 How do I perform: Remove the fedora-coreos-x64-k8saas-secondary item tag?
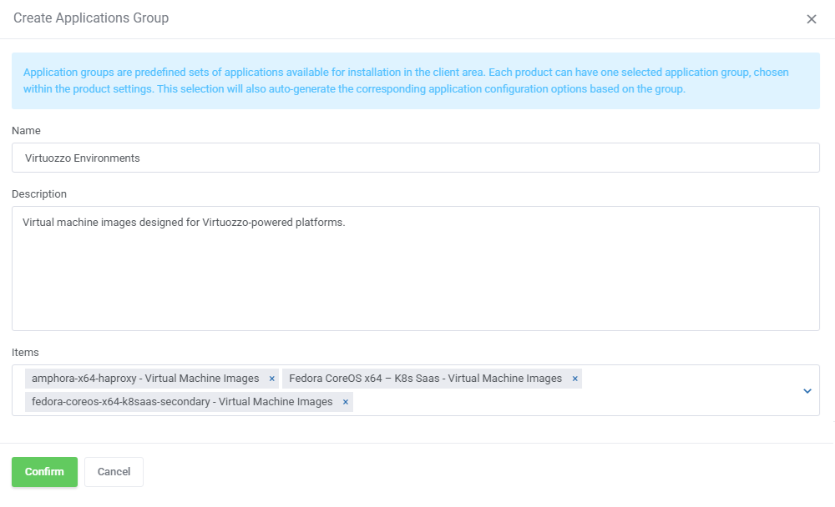[x=345, y=402]
